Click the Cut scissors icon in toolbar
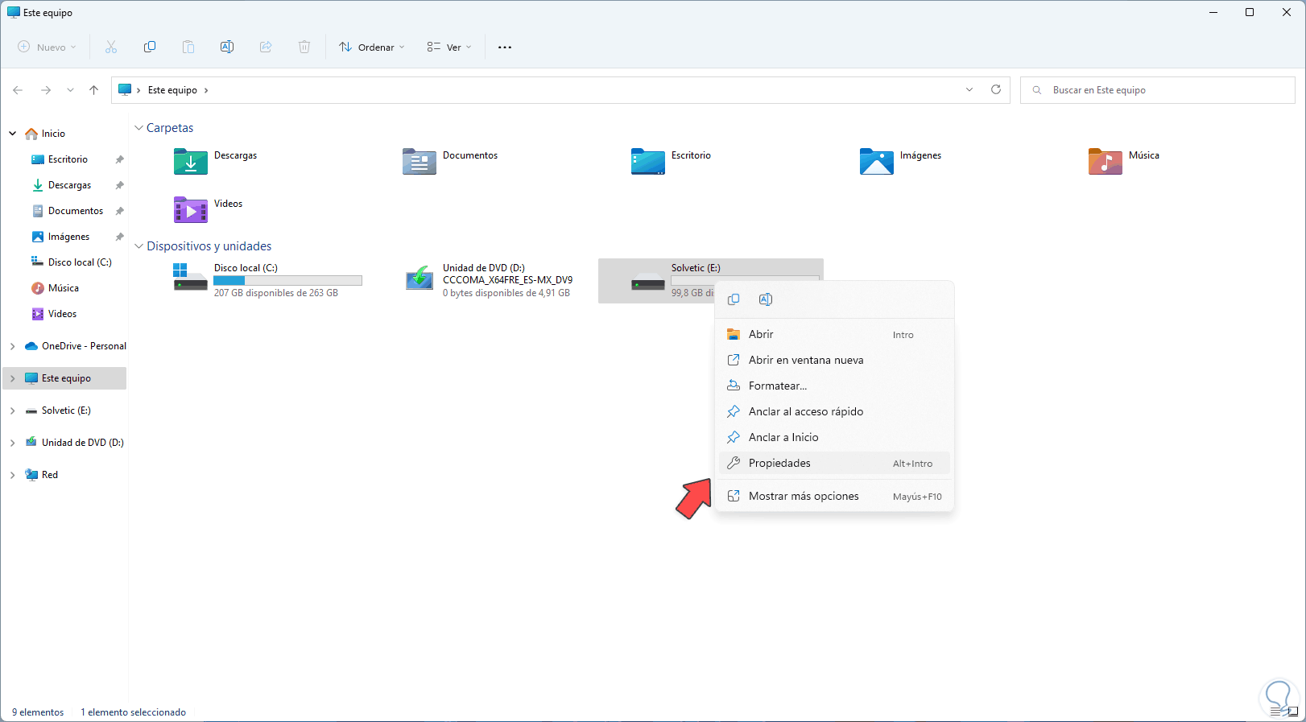Viewport: 1306px width, 722px height. point(111,47)
